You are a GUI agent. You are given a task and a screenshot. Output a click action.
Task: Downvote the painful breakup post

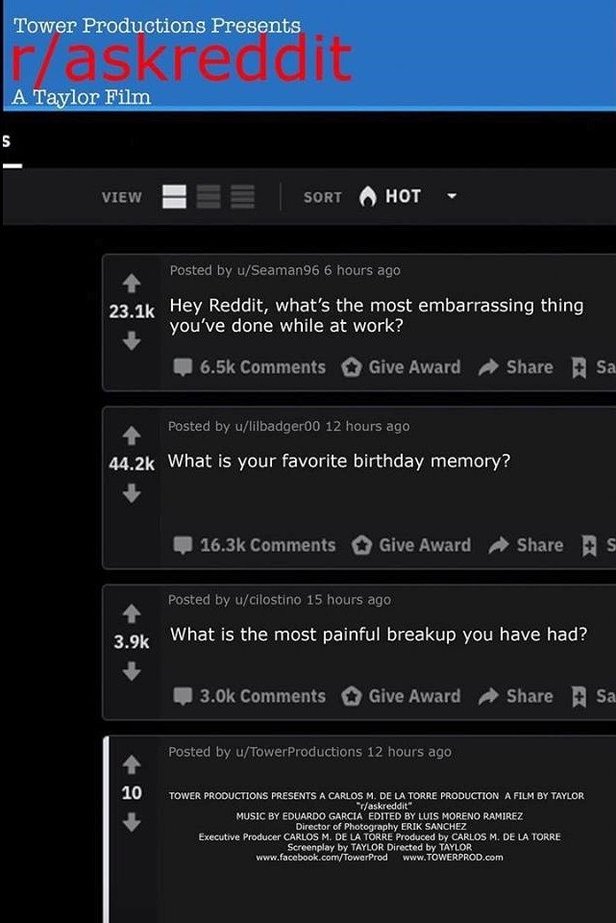132,671
